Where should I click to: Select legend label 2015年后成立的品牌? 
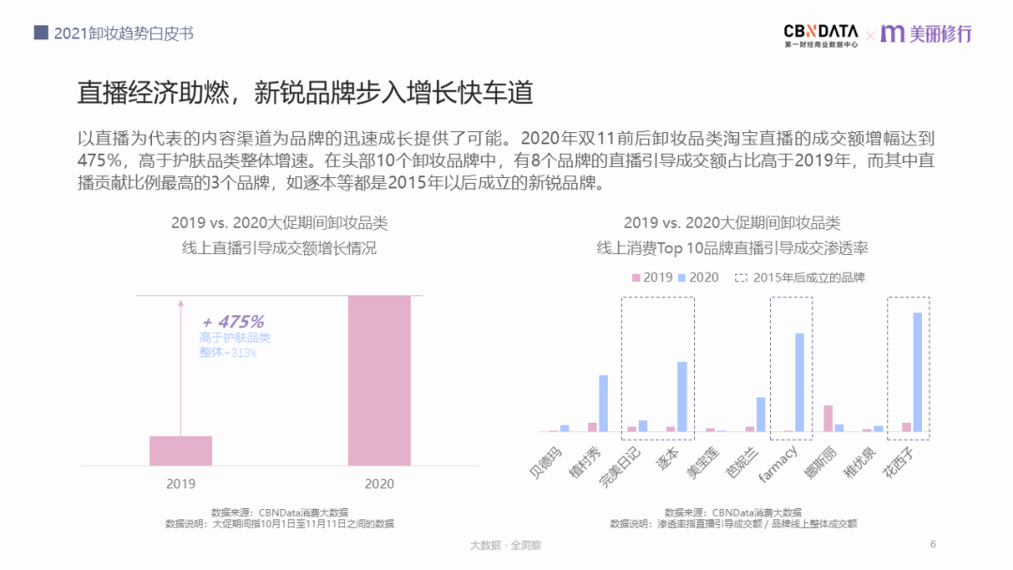809,277
